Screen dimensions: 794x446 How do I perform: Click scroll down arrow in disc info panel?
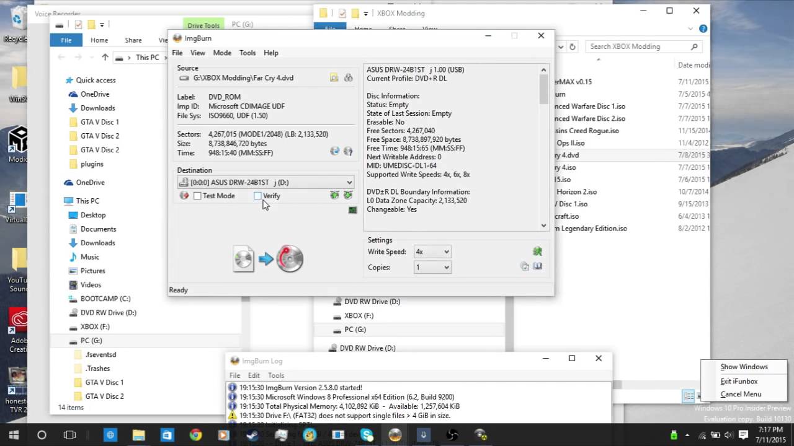(x=544, y=225)
